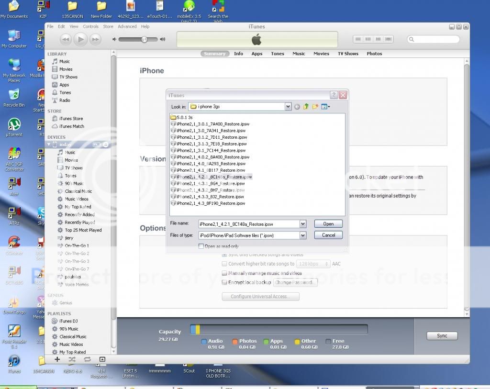Click the Play button in iTunes
490x389 pixels.
(80, 39)
